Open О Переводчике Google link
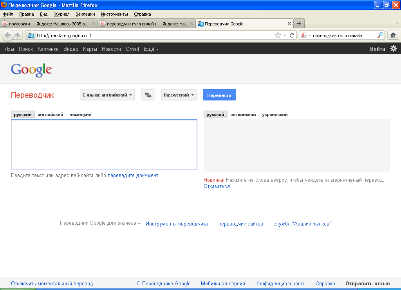Image resolution: width=401 pixels, height=290 pixels. [x=164, y=284]
